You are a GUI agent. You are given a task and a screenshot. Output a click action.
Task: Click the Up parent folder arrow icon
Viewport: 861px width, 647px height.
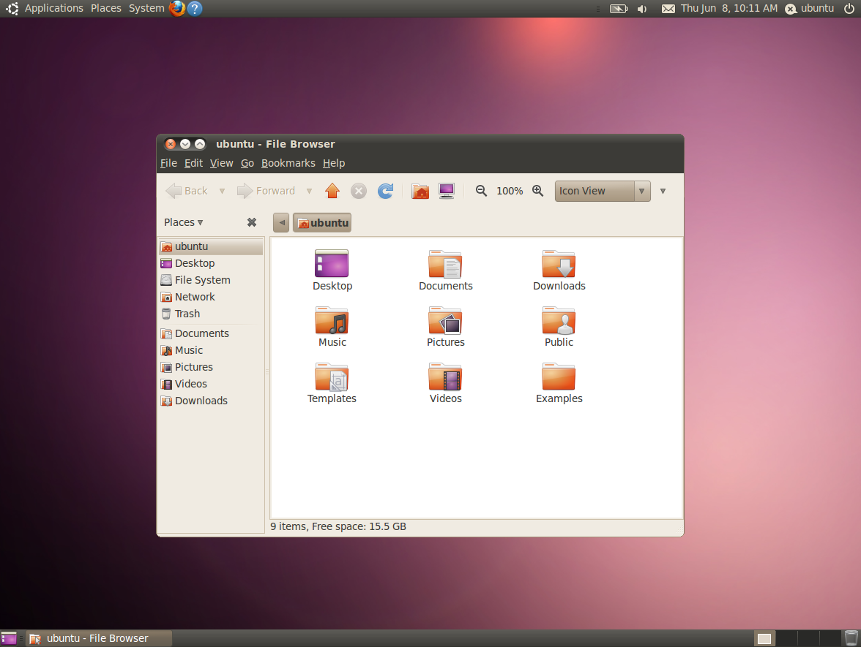click(x=332, y=191)
